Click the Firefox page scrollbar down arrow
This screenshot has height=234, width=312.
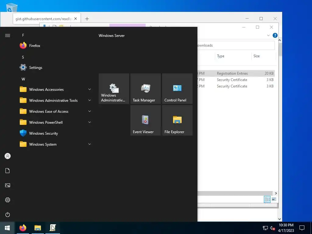280,219
